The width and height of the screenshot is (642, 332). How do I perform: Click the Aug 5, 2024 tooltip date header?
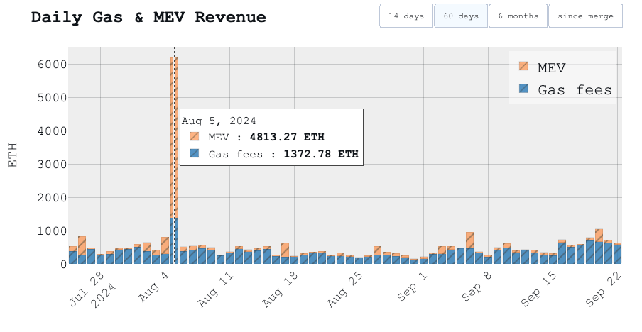pyautogui.click(x=219, y=121)
